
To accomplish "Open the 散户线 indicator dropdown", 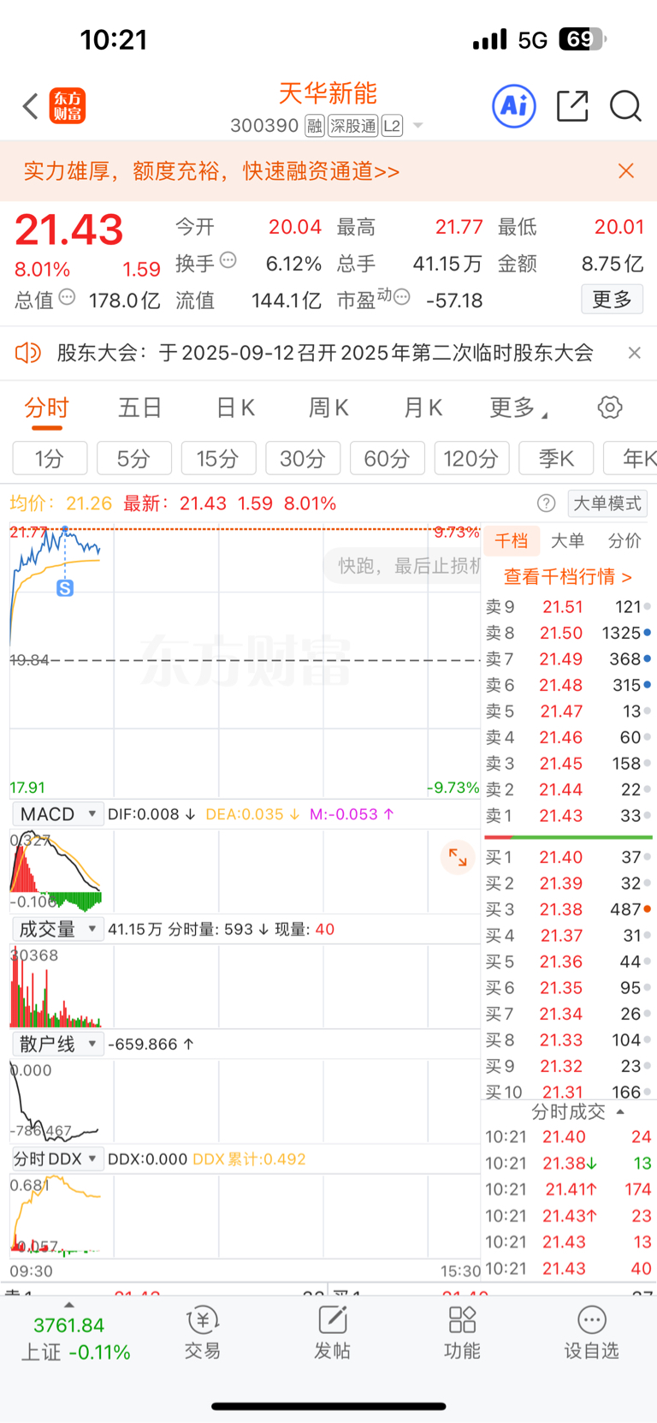I will [x=57, y=1044].
